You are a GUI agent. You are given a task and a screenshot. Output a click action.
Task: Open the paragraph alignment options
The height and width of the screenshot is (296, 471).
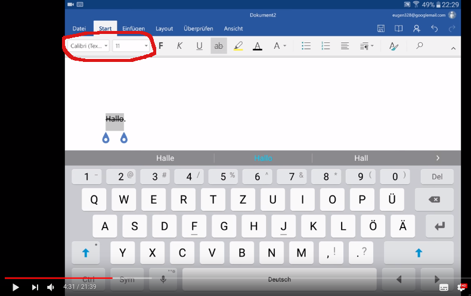click(x=345, y=46)
